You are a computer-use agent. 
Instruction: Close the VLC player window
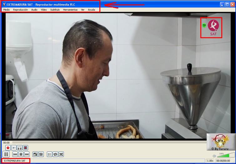pyautogui.click(x=233, y=4)
